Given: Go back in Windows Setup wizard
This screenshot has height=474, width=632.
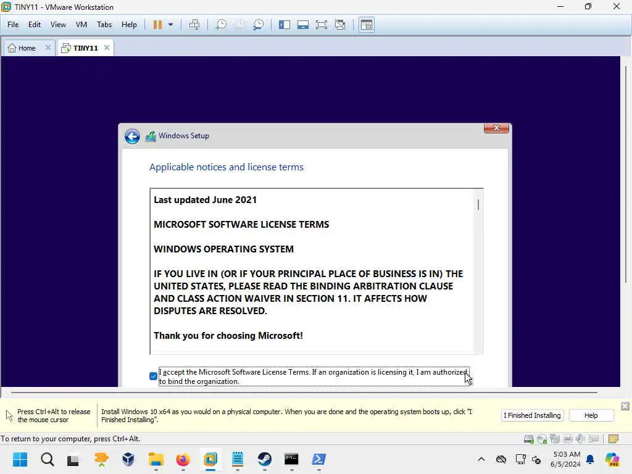Looking at the screenshot, I should coord(132,136).
